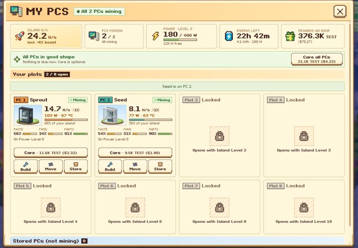Click the 22h 42m energy left value

coord(253,36)
